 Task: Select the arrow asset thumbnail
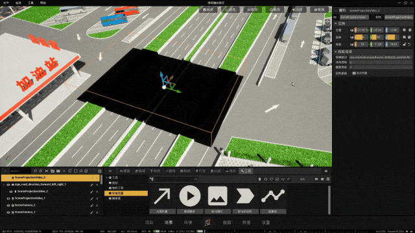(x=162, y=196)
